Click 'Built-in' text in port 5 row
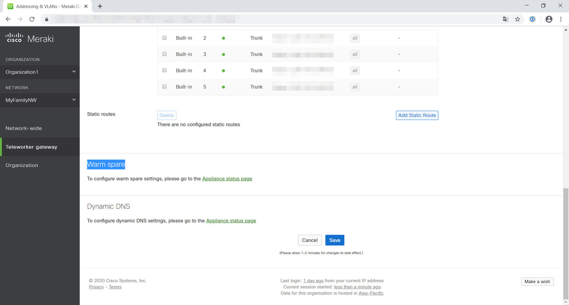 [x=184, y=87]
